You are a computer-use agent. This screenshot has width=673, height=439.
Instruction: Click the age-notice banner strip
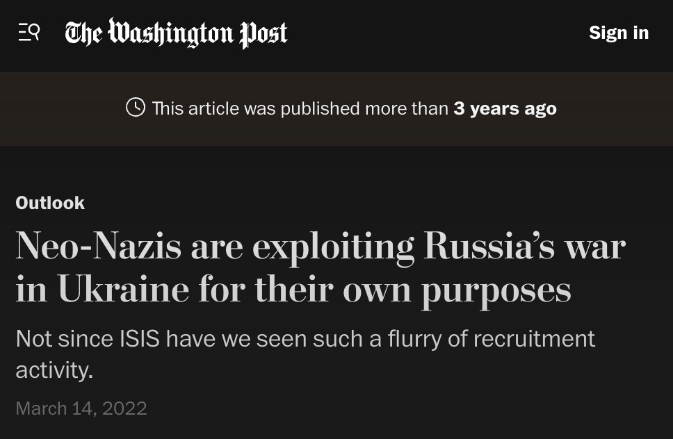click(x=336, y=108)
